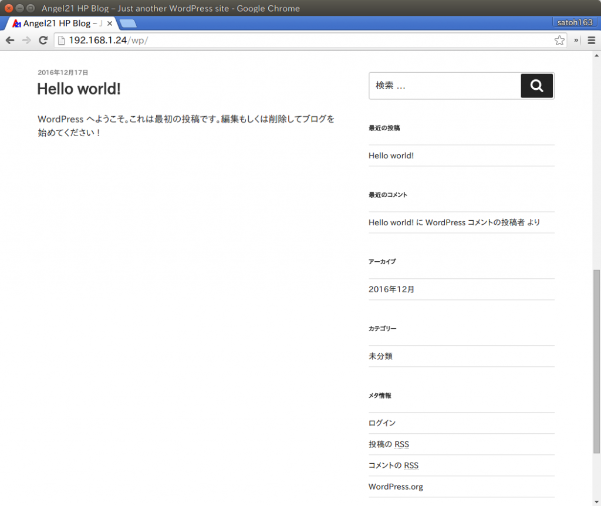Go back to the previous page
Screen dimensions: 601x506
(10, 41)
